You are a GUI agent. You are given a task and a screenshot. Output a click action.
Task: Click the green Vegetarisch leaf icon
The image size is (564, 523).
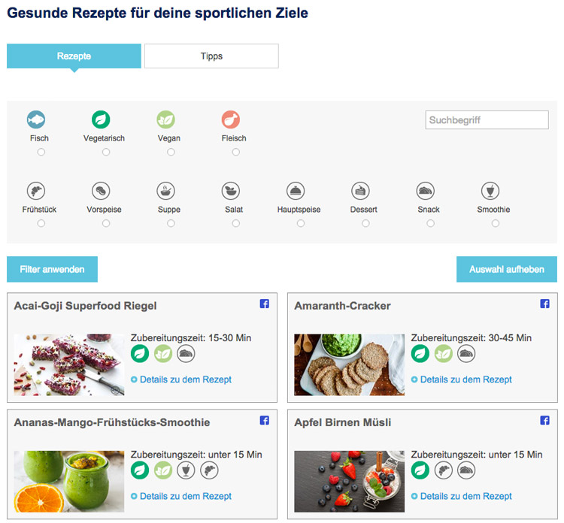coord(101,119)
